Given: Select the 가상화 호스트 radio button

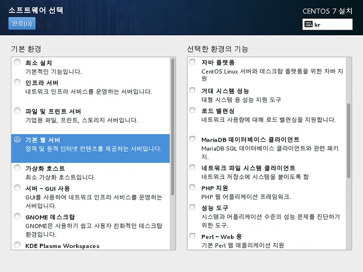Looking at the screenshot, I should 17,168.
